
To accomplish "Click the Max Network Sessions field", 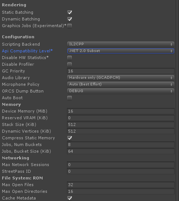I will point(121,165).
